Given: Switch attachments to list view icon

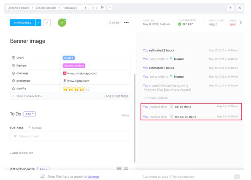Looking at the screenshot, I should (126, 169).
